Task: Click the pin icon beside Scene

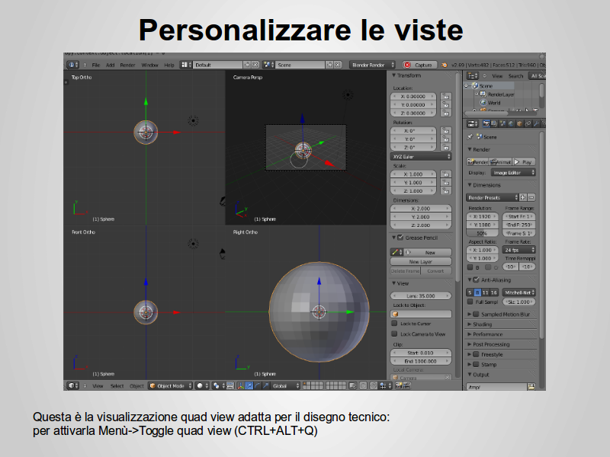Action: (470, 137)
